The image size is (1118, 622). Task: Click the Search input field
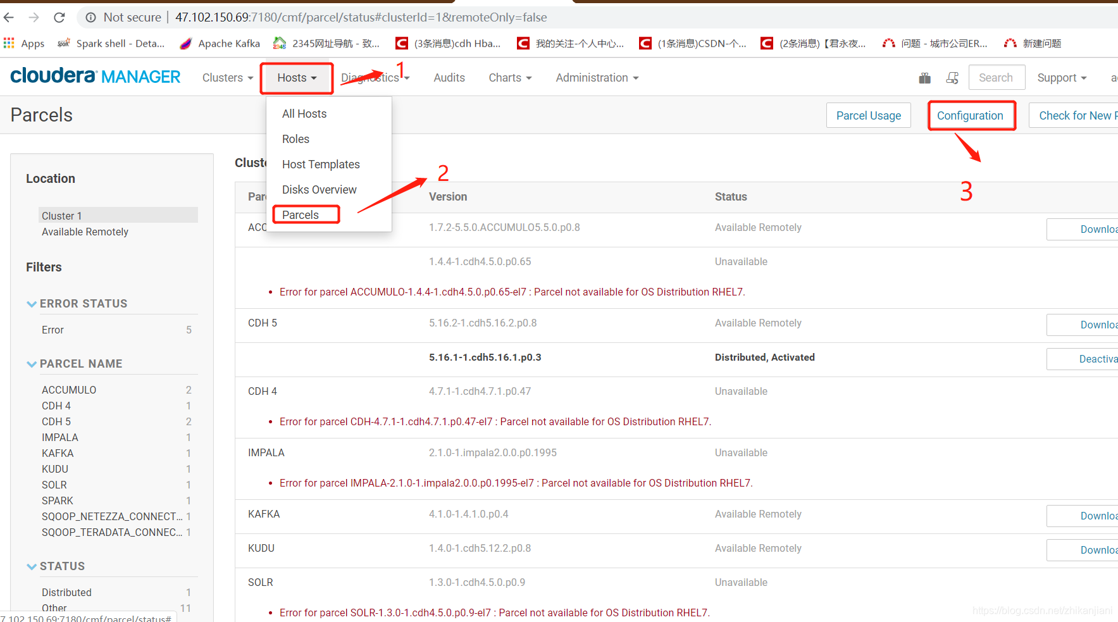pyautogui.click(x=997, y=77)
